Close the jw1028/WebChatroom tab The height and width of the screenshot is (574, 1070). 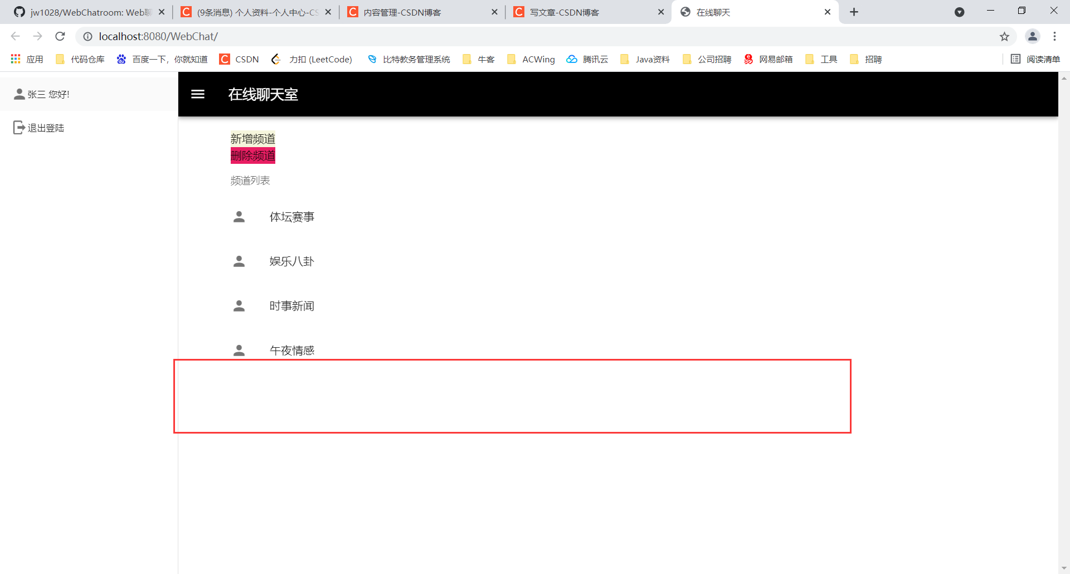[162, 12]
